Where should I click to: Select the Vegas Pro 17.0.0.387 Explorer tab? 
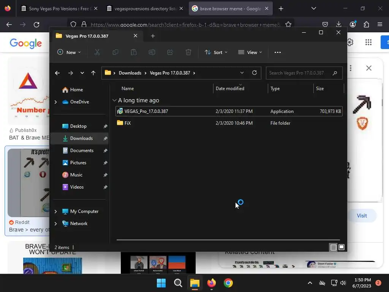(97, 36)
